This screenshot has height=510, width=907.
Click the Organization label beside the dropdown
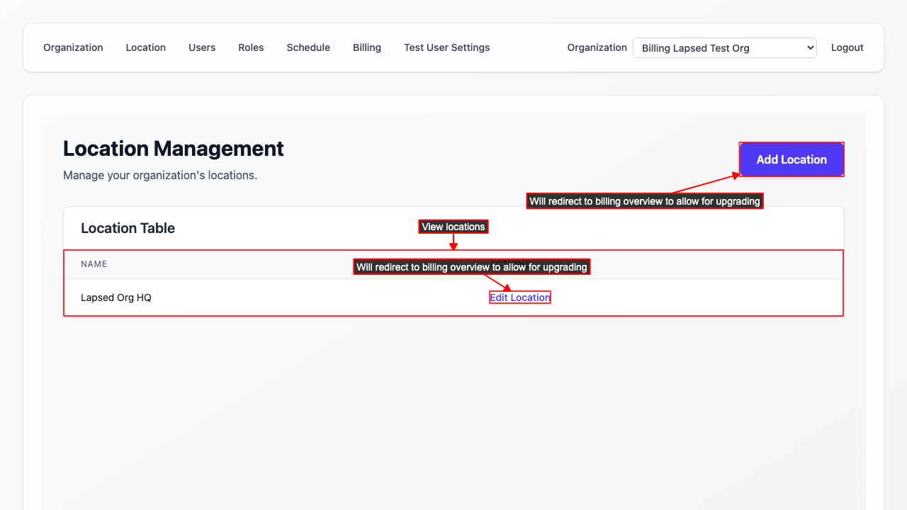[597, 47]
